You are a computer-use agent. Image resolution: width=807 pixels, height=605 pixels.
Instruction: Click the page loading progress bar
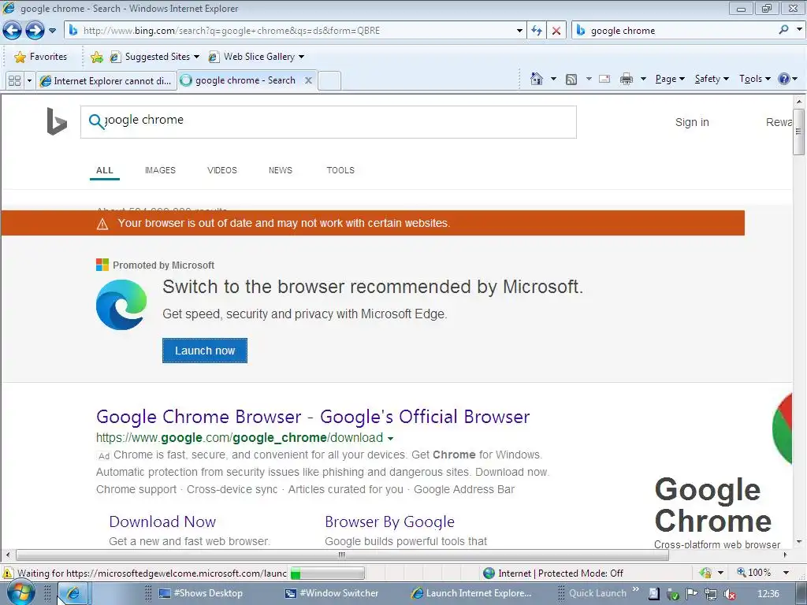tap(327, 573)
